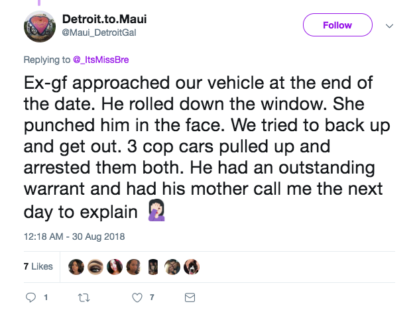Retweet this tweet
Screen dimensions: 419x318
pyautogui.click(x=84, y=297)
